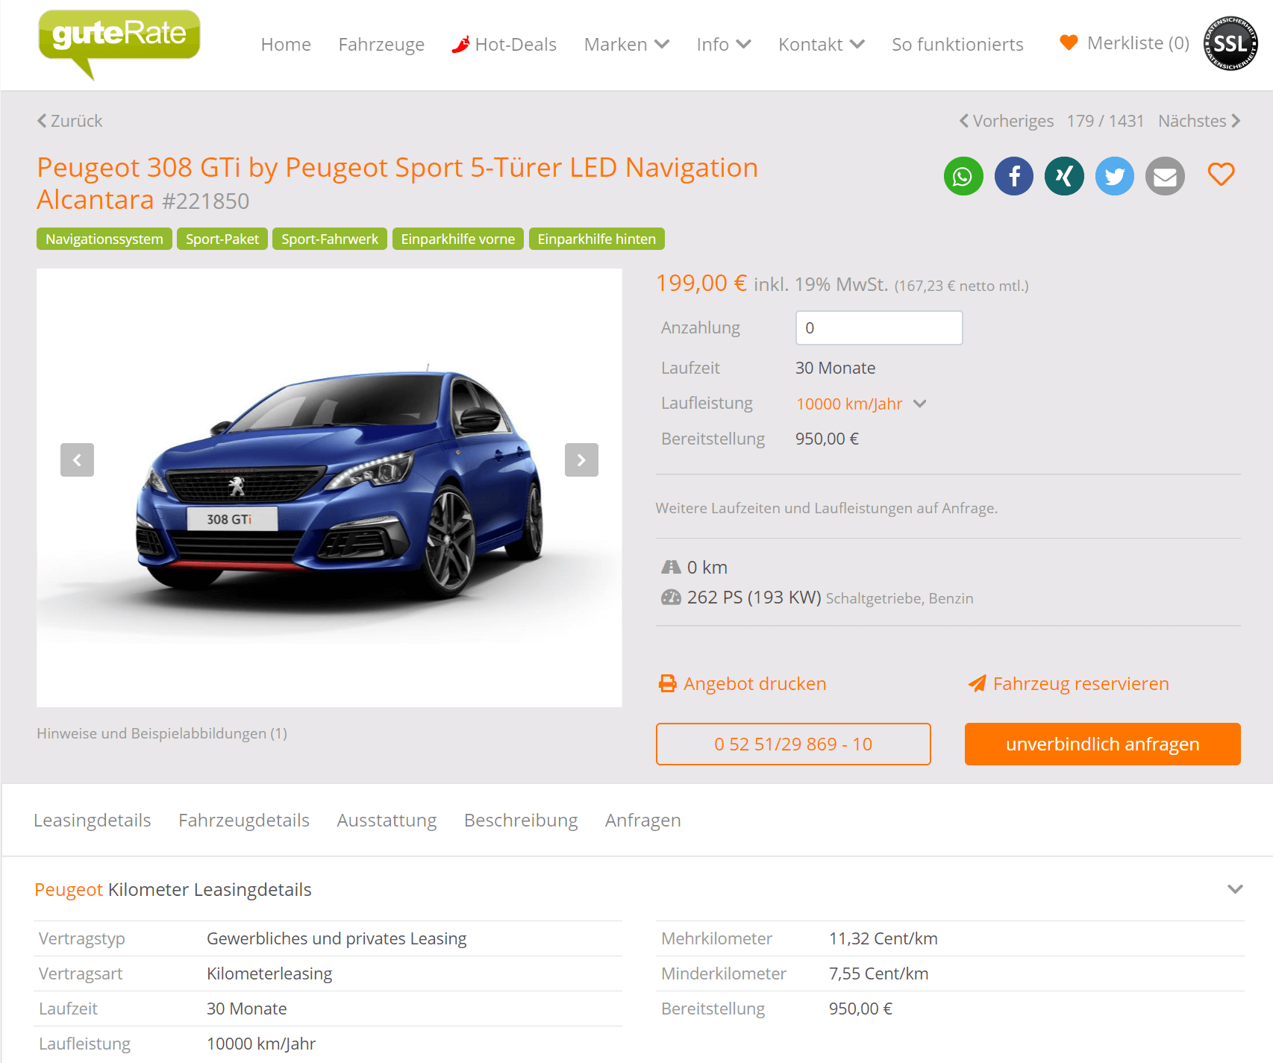Collapse the Kilometer Leasingdetails section

pyautogui.click(x=1235, y=888)
